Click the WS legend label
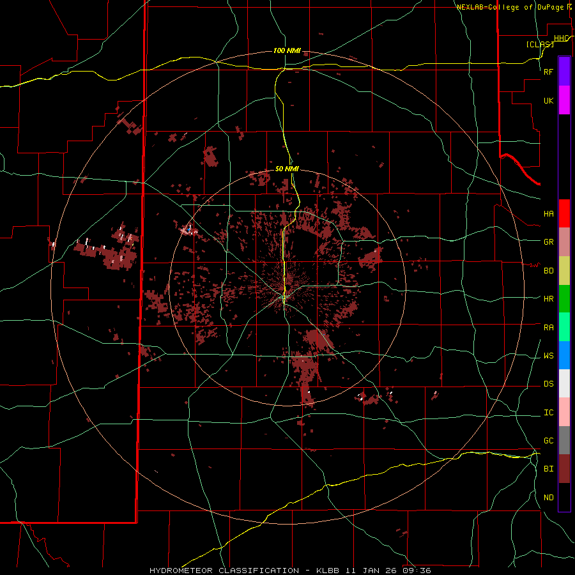 point(548,356)
